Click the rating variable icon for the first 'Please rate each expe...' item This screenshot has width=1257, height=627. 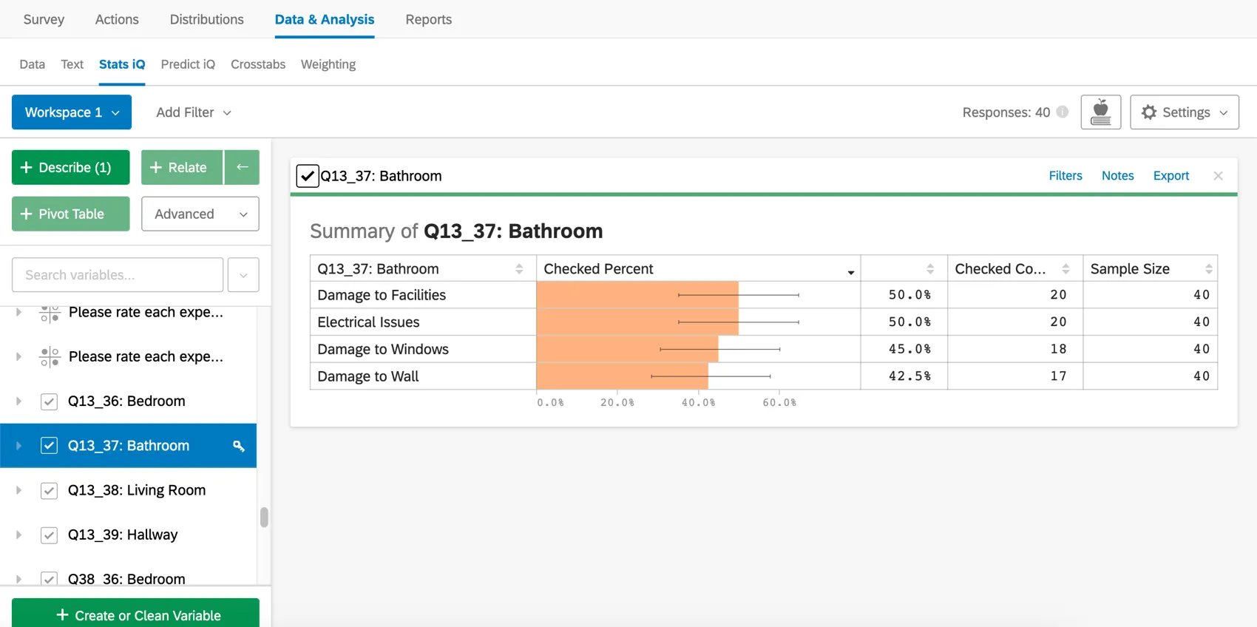click(50, 313)
